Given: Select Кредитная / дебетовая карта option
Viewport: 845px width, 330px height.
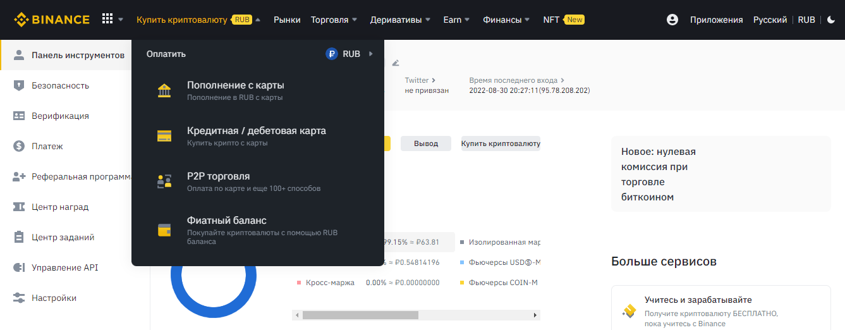Looking at the screenshot, I should 258,136.
